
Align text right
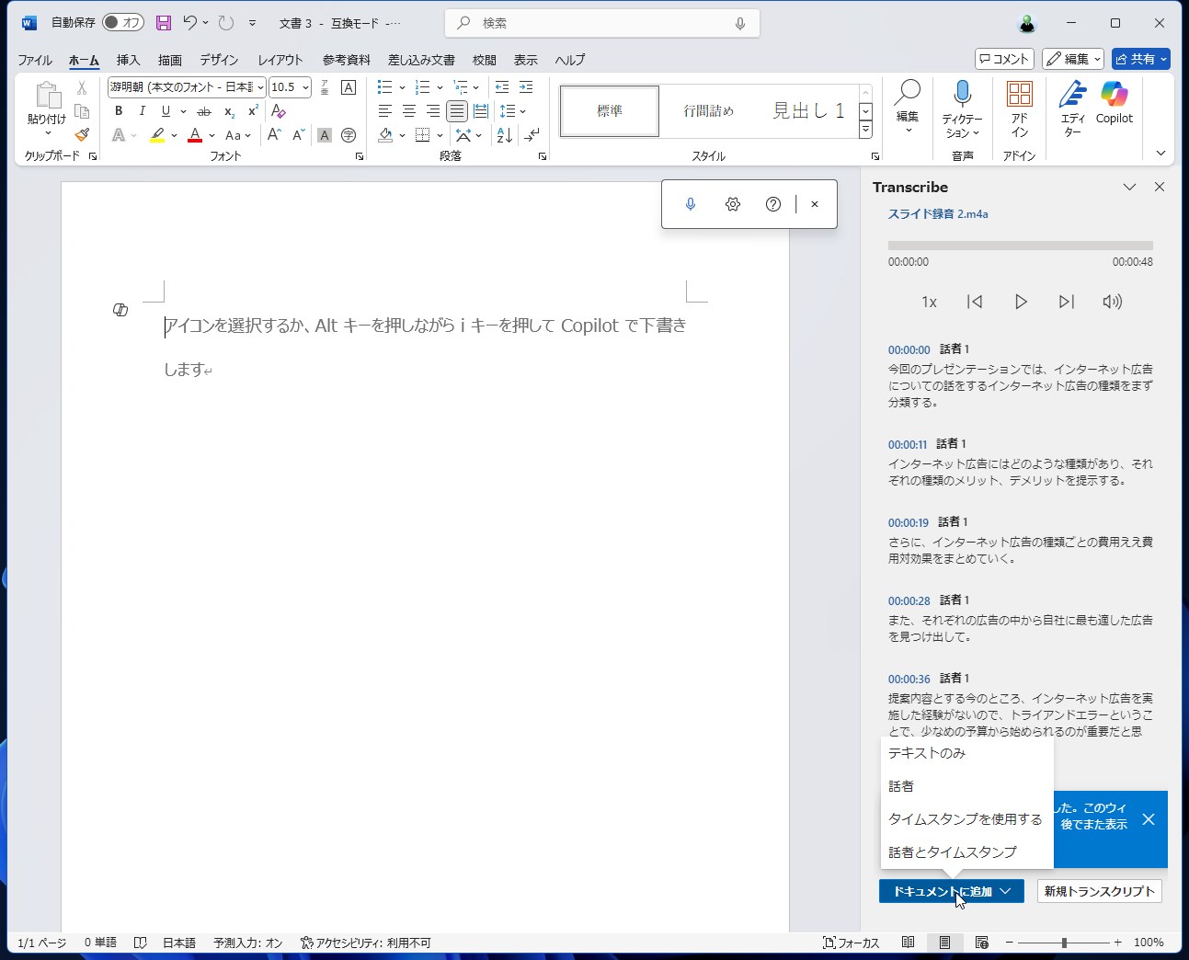pyautogui.click(x=433, y=111)
